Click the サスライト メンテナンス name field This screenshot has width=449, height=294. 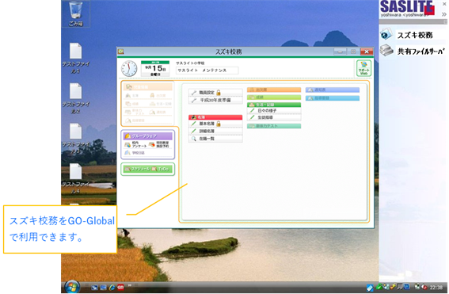tap(207, 71)
